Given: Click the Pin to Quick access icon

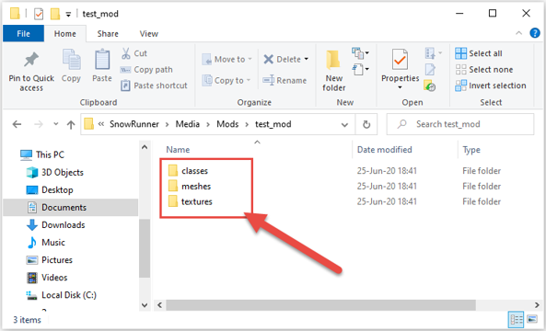Looking at the screenshot, I should 31,60.
